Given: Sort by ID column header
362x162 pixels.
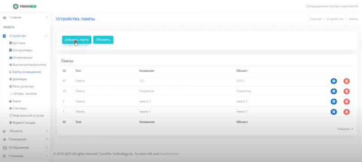Looking at the screenshot, I should coord(64,71).
